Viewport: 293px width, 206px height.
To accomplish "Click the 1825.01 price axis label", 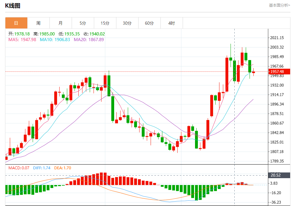I will 277,142.
